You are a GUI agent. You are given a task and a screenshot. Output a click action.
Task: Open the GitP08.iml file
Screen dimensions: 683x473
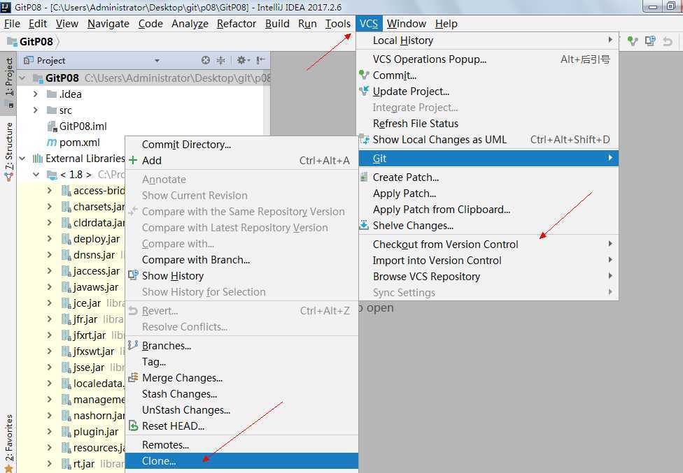pyautogui.click(x=83, y=126)
